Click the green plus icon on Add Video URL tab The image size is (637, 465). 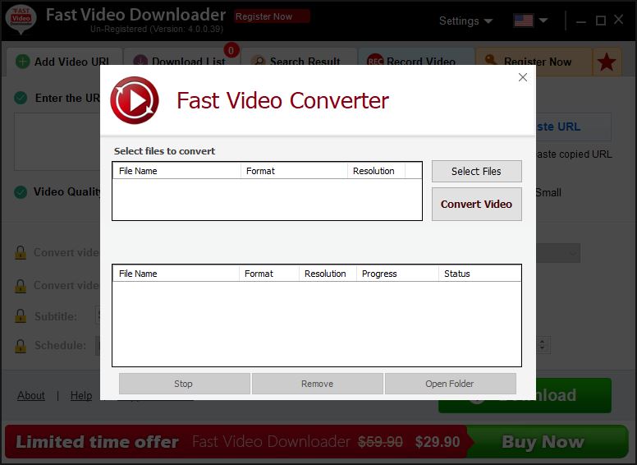click(22, 62)
